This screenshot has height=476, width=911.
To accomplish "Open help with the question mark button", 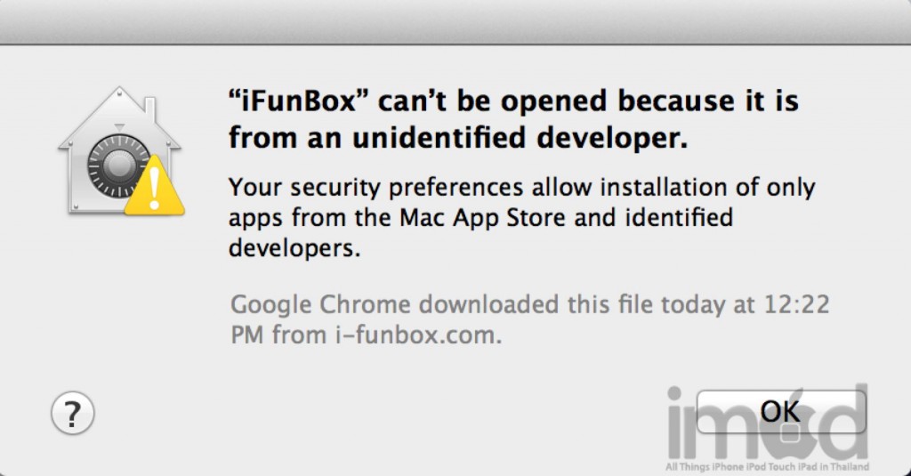I will click(x=73, y=413).
